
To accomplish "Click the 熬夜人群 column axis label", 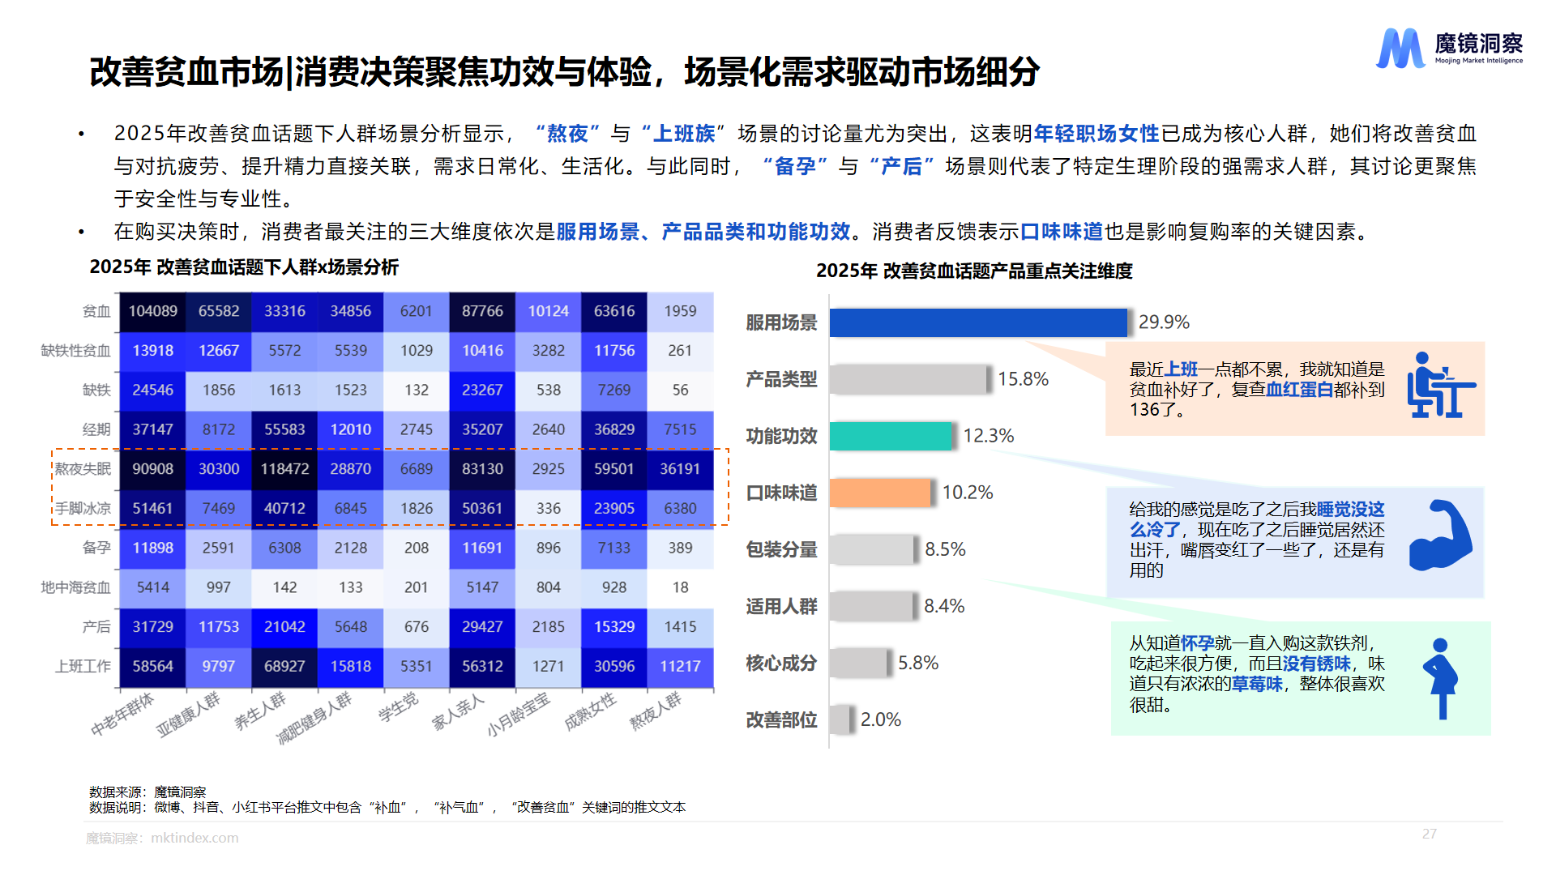I will [656, 711].
